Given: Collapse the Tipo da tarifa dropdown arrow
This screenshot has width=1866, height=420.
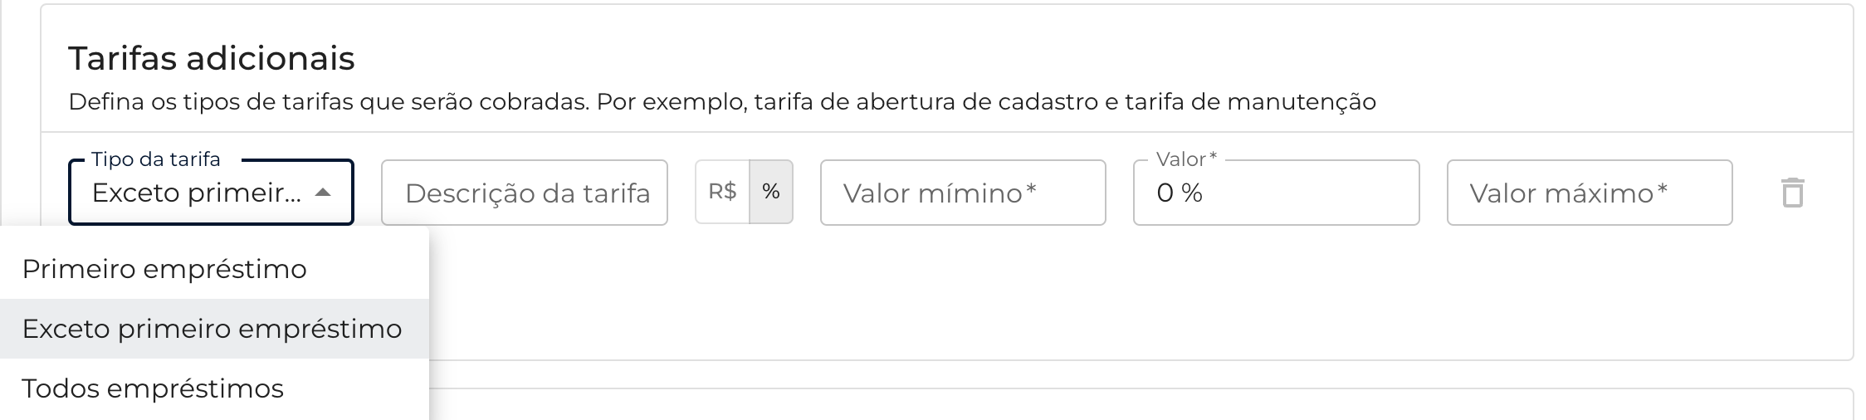Looking at the screenshot, I should (x=323, y=193).
